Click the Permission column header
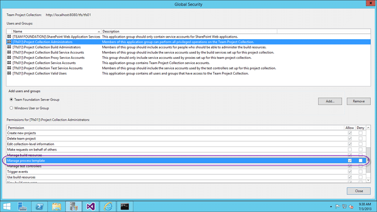 [175, 128]
